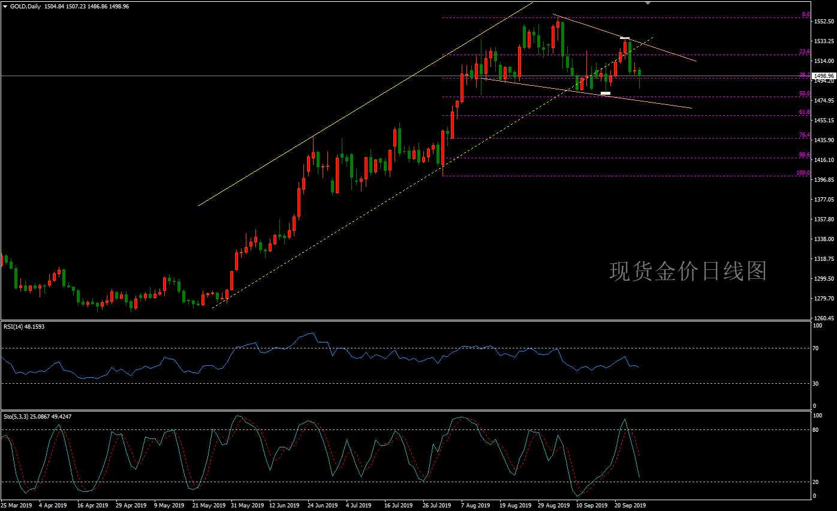
Task: Click the Fibonacci 23.6 level label
Action: [805, 52]
